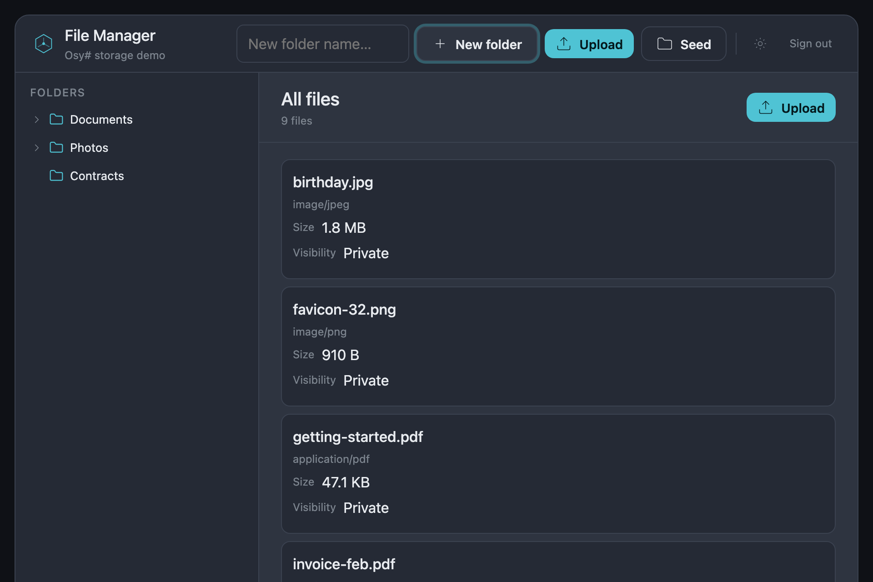Image resolution: width=873 pixels, height=582 pixels.
Task: Click the 910 B size value
Action: 341,355
